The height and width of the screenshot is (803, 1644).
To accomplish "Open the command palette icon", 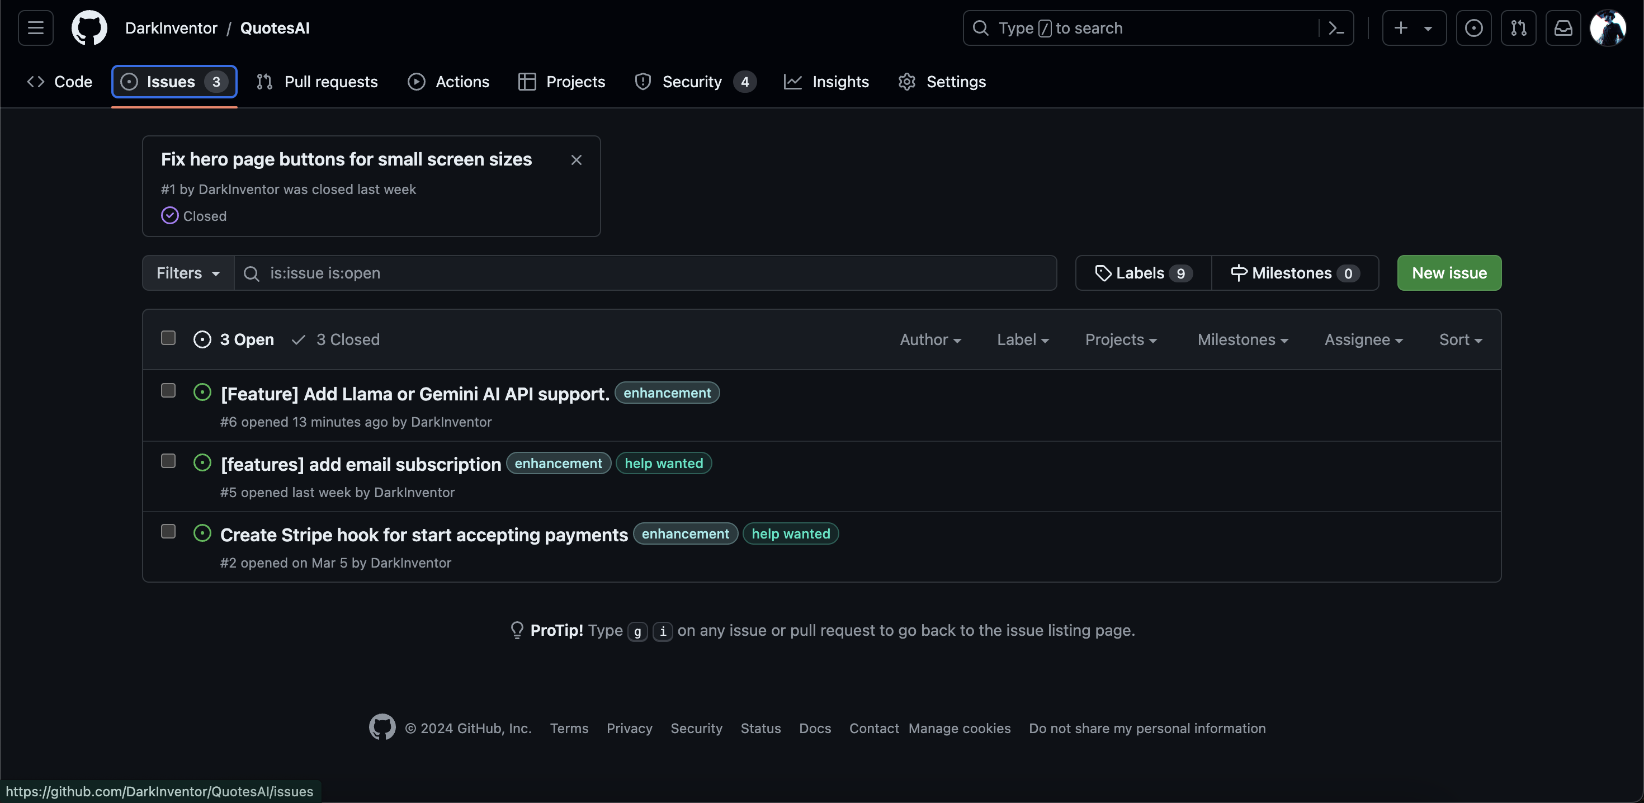I will (1336, 27).
